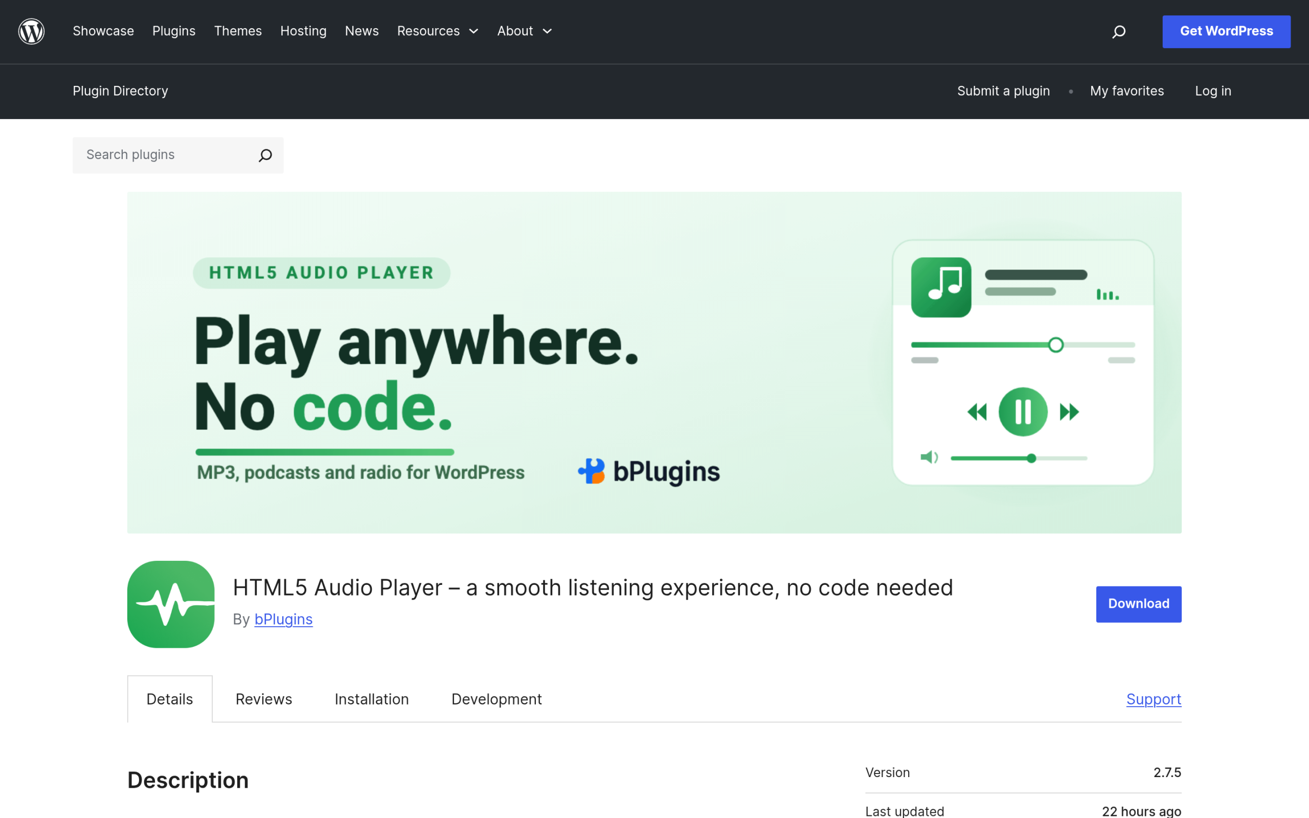The width and height of the screenshot is (1309, 818).
Task: Open the Support link
Action: [1154, 699]
